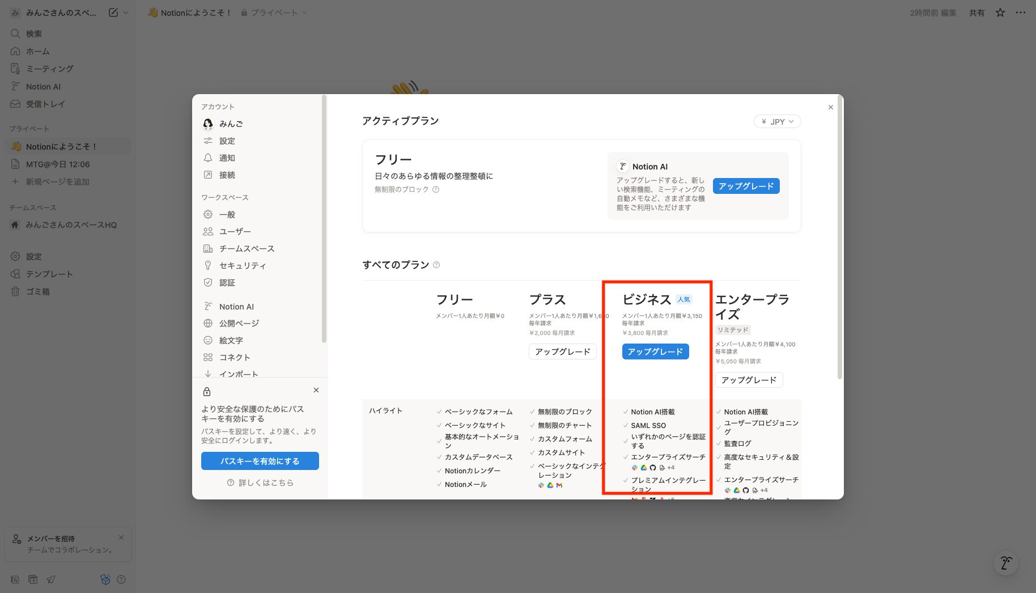Open the Notion Calendar icon at bottom left
This screenshot has height=593, width=1036.
tap(33, 579)
